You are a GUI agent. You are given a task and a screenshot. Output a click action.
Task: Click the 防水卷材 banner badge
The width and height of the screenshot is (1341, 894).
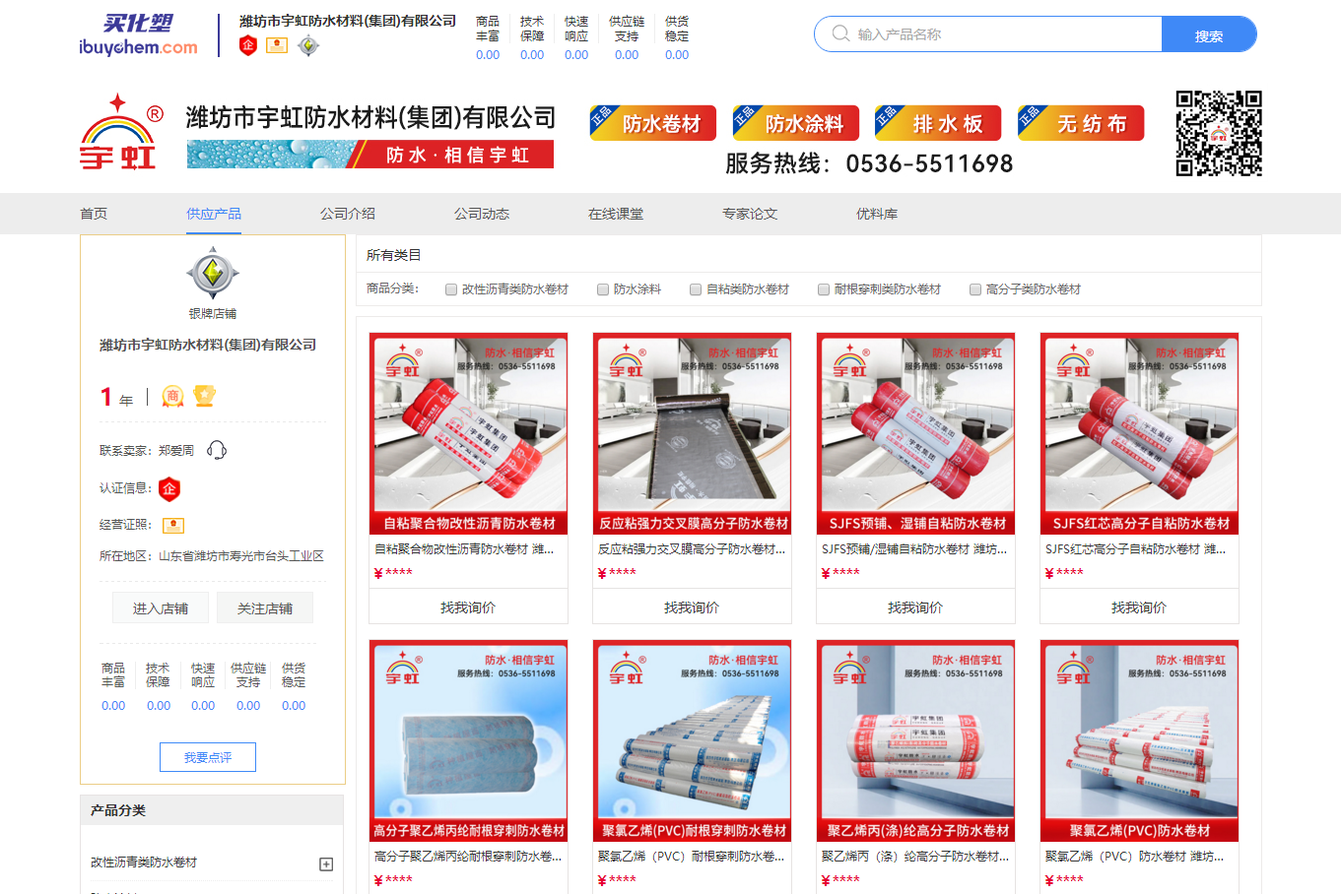pos(652,123)
